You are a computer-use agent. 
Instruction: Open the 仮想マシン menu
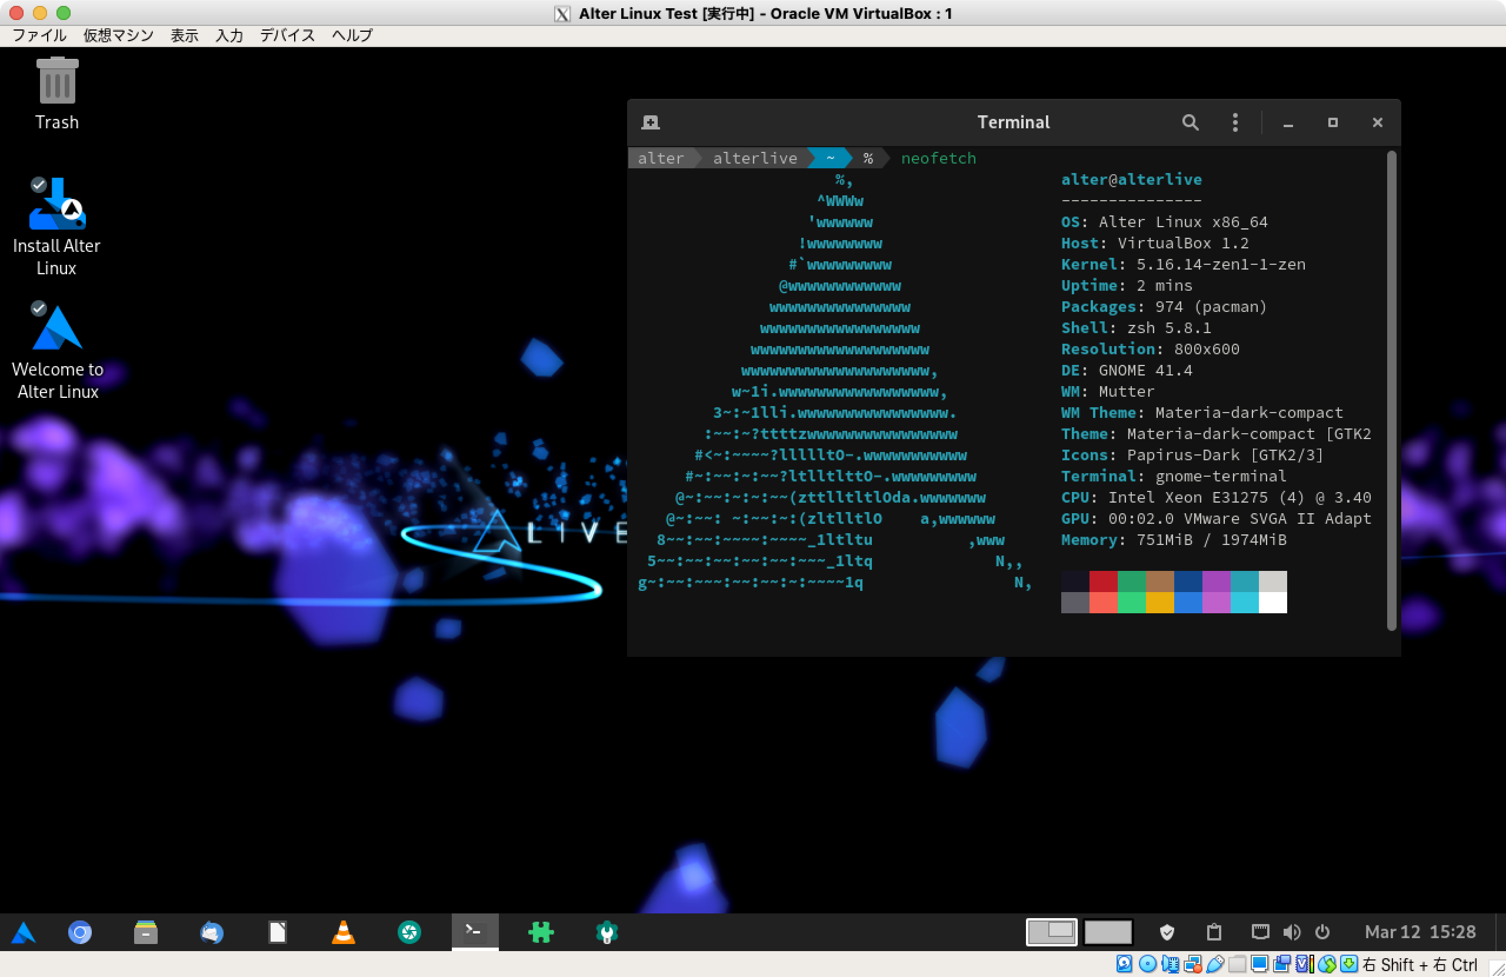118,35
